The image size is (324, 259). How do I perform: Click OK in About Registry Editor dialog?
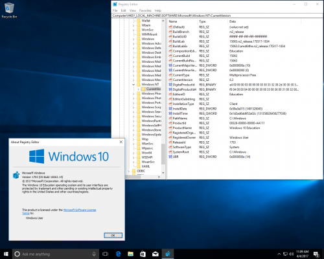[x=113, y=235]
